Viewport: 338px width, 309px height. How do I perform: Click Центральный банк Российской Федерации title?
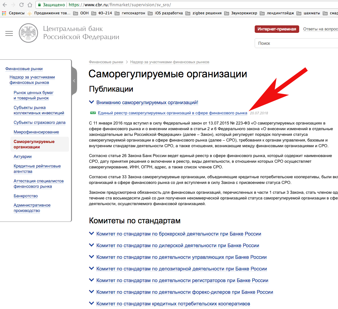click(x=81, y=33)
